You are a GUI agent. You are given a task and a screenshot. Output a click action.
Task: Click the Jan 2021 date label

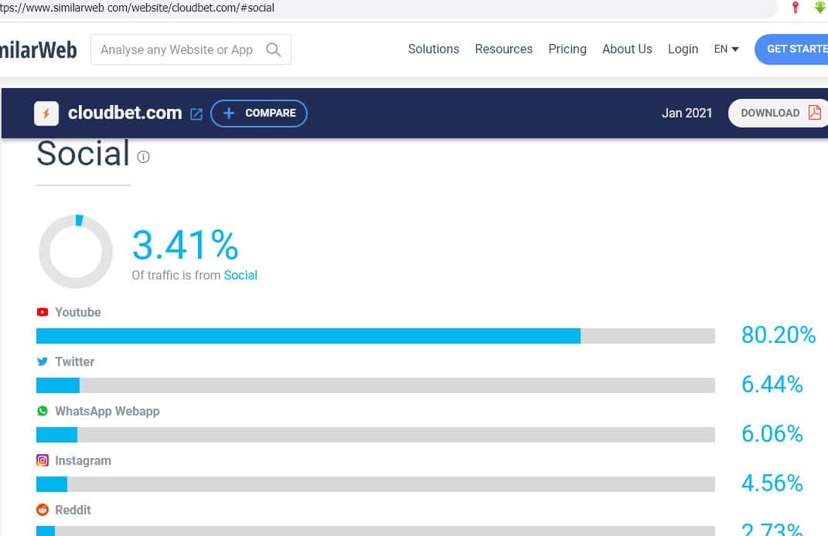click(687, 113)
